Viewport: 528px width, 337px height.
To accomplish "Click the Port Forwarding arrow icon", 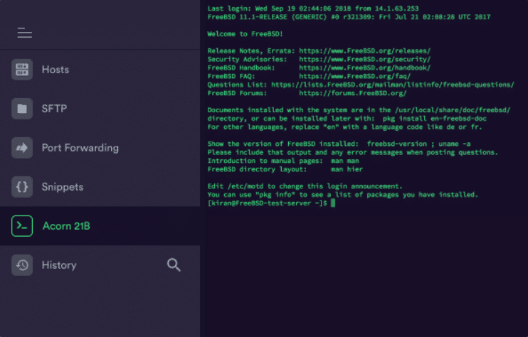I will coord(22,148).
